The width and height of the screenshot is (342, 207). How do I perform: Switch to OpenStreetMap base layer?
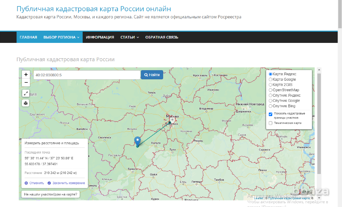[x=270, y=90]
